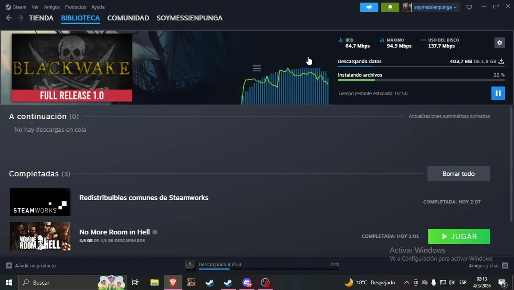
Task: Open Task View on the taskbar
Action: (x=135, y=282)
